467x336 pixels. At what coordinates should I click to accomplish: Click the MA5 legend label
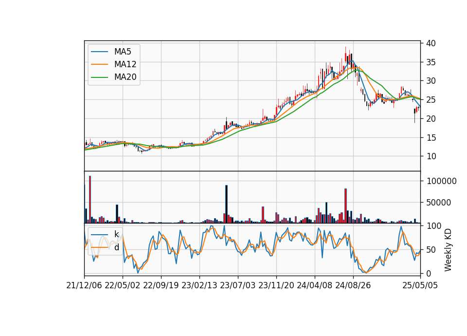pyautogui.click(x=123, y=52)
